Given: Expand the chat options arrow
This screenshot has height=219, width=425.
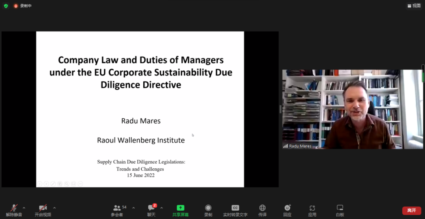Looking at the screenshot, I should 162,208.
